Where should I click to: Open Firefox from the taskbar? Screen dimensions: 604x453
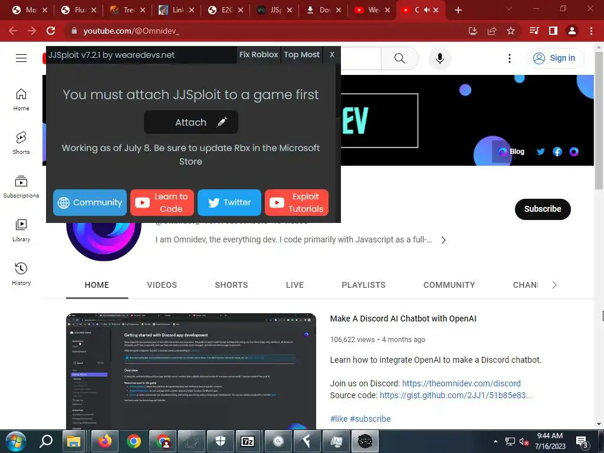point(104,441)
